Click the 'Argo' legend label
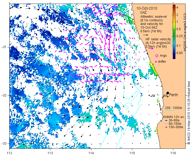This screenshot has height=156, width=192. click(163, 56)
